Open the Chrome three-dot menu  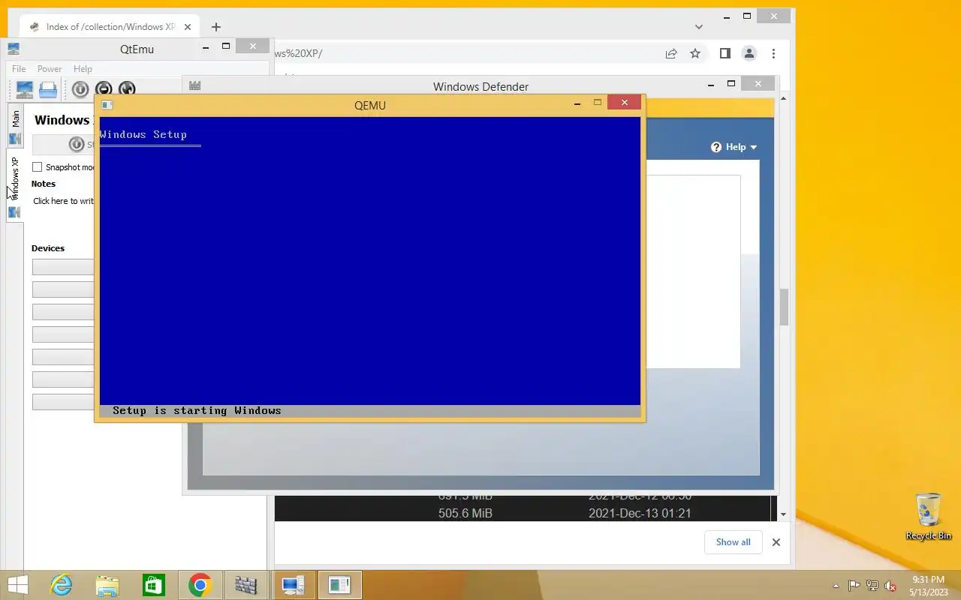pos(773,53)
